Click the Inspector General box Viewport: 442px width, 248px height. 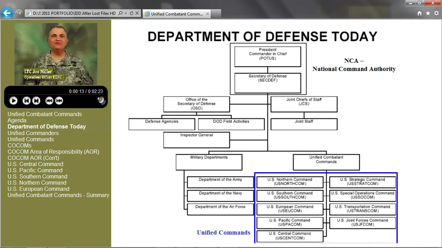[196, 140]
